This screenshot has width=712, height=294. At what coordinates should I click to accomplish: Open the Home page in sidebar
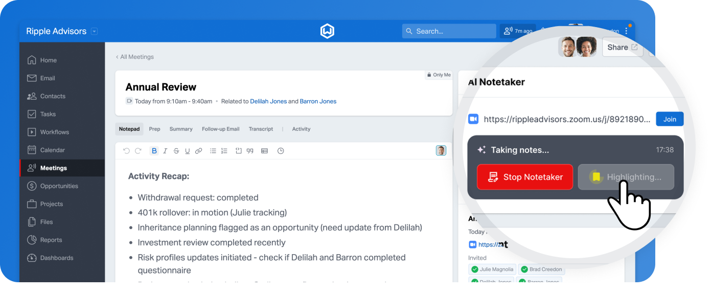coord(62,60)
